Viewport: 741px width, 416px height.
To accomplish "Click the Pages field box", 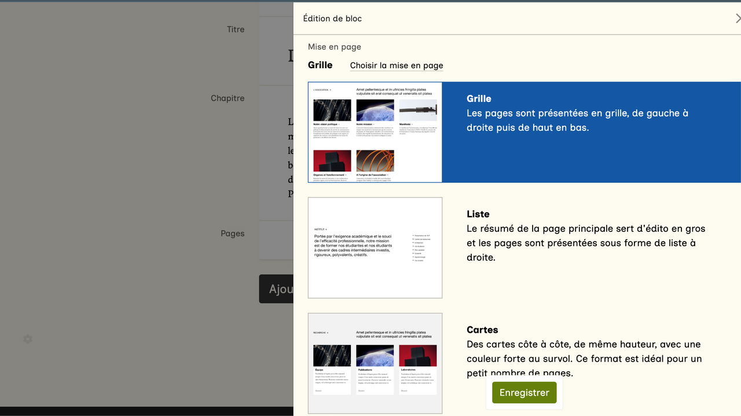I will point(277,240).
